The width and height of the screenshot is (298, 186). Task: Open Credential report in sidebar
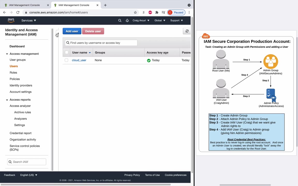20,133
